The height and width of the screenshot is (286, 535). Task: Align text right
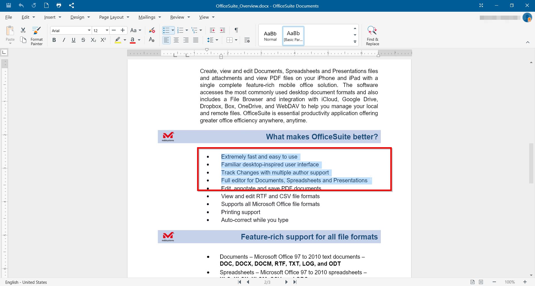[186, 40]
